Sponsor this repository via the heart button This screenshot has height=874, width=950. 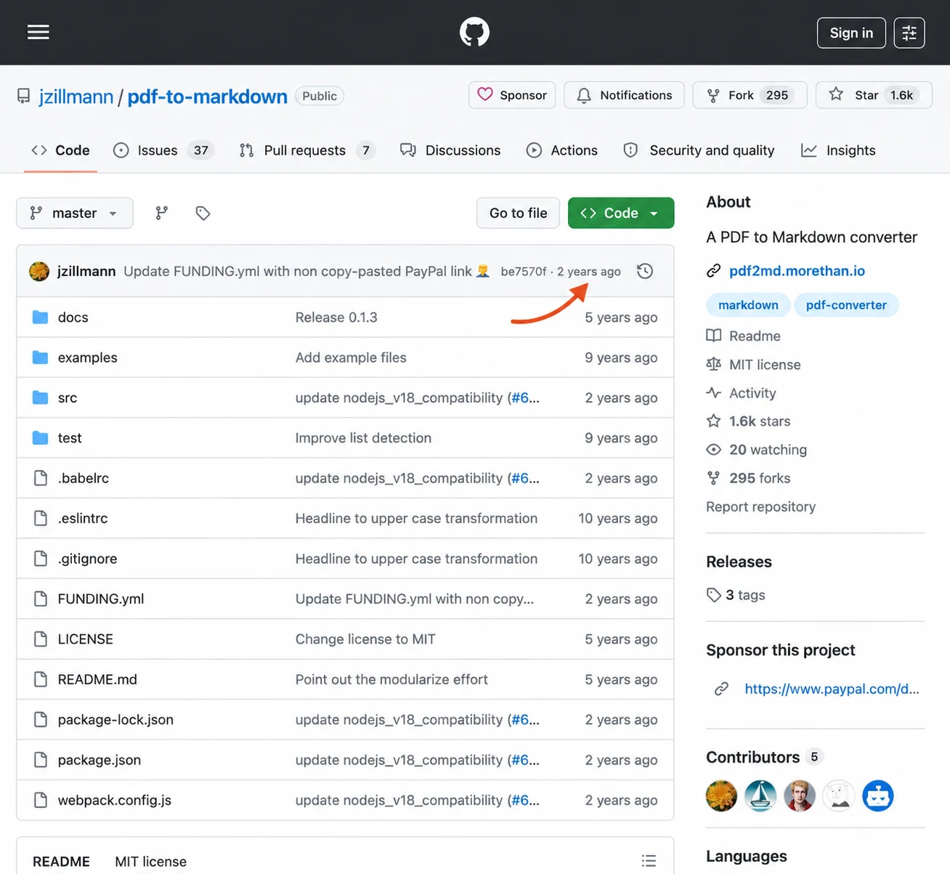click(x=512, y=95)
